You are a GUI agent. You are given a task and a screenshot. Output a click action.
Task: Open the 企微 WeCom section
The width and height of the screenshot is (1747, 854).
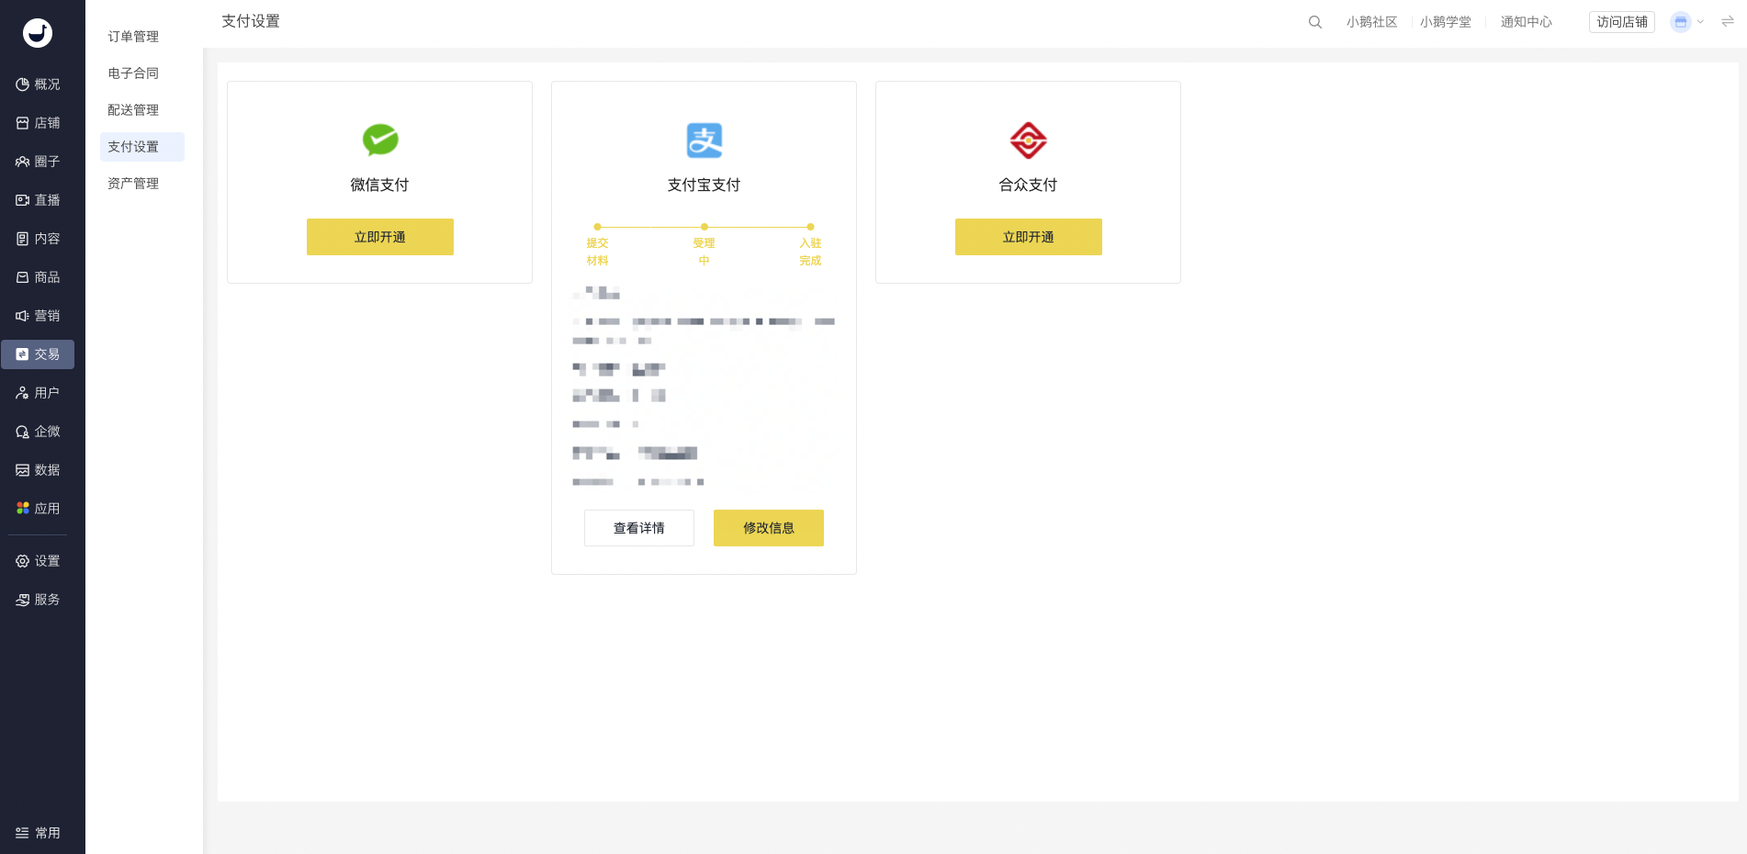(38, 432)
